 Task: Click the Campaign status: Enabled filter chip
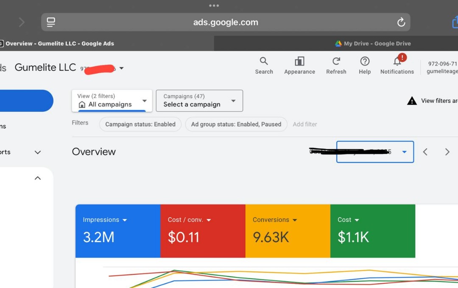click(x=140, y=124)
